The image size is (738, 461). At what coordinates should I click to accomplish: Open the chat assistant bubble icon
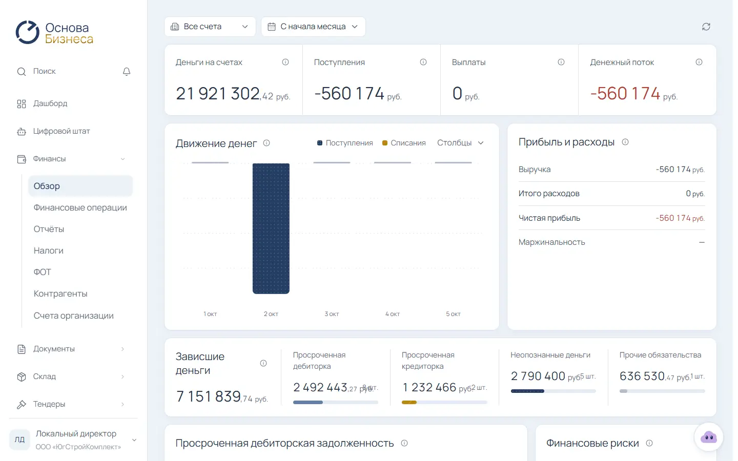pyautogui.click(x=709, y=437)
